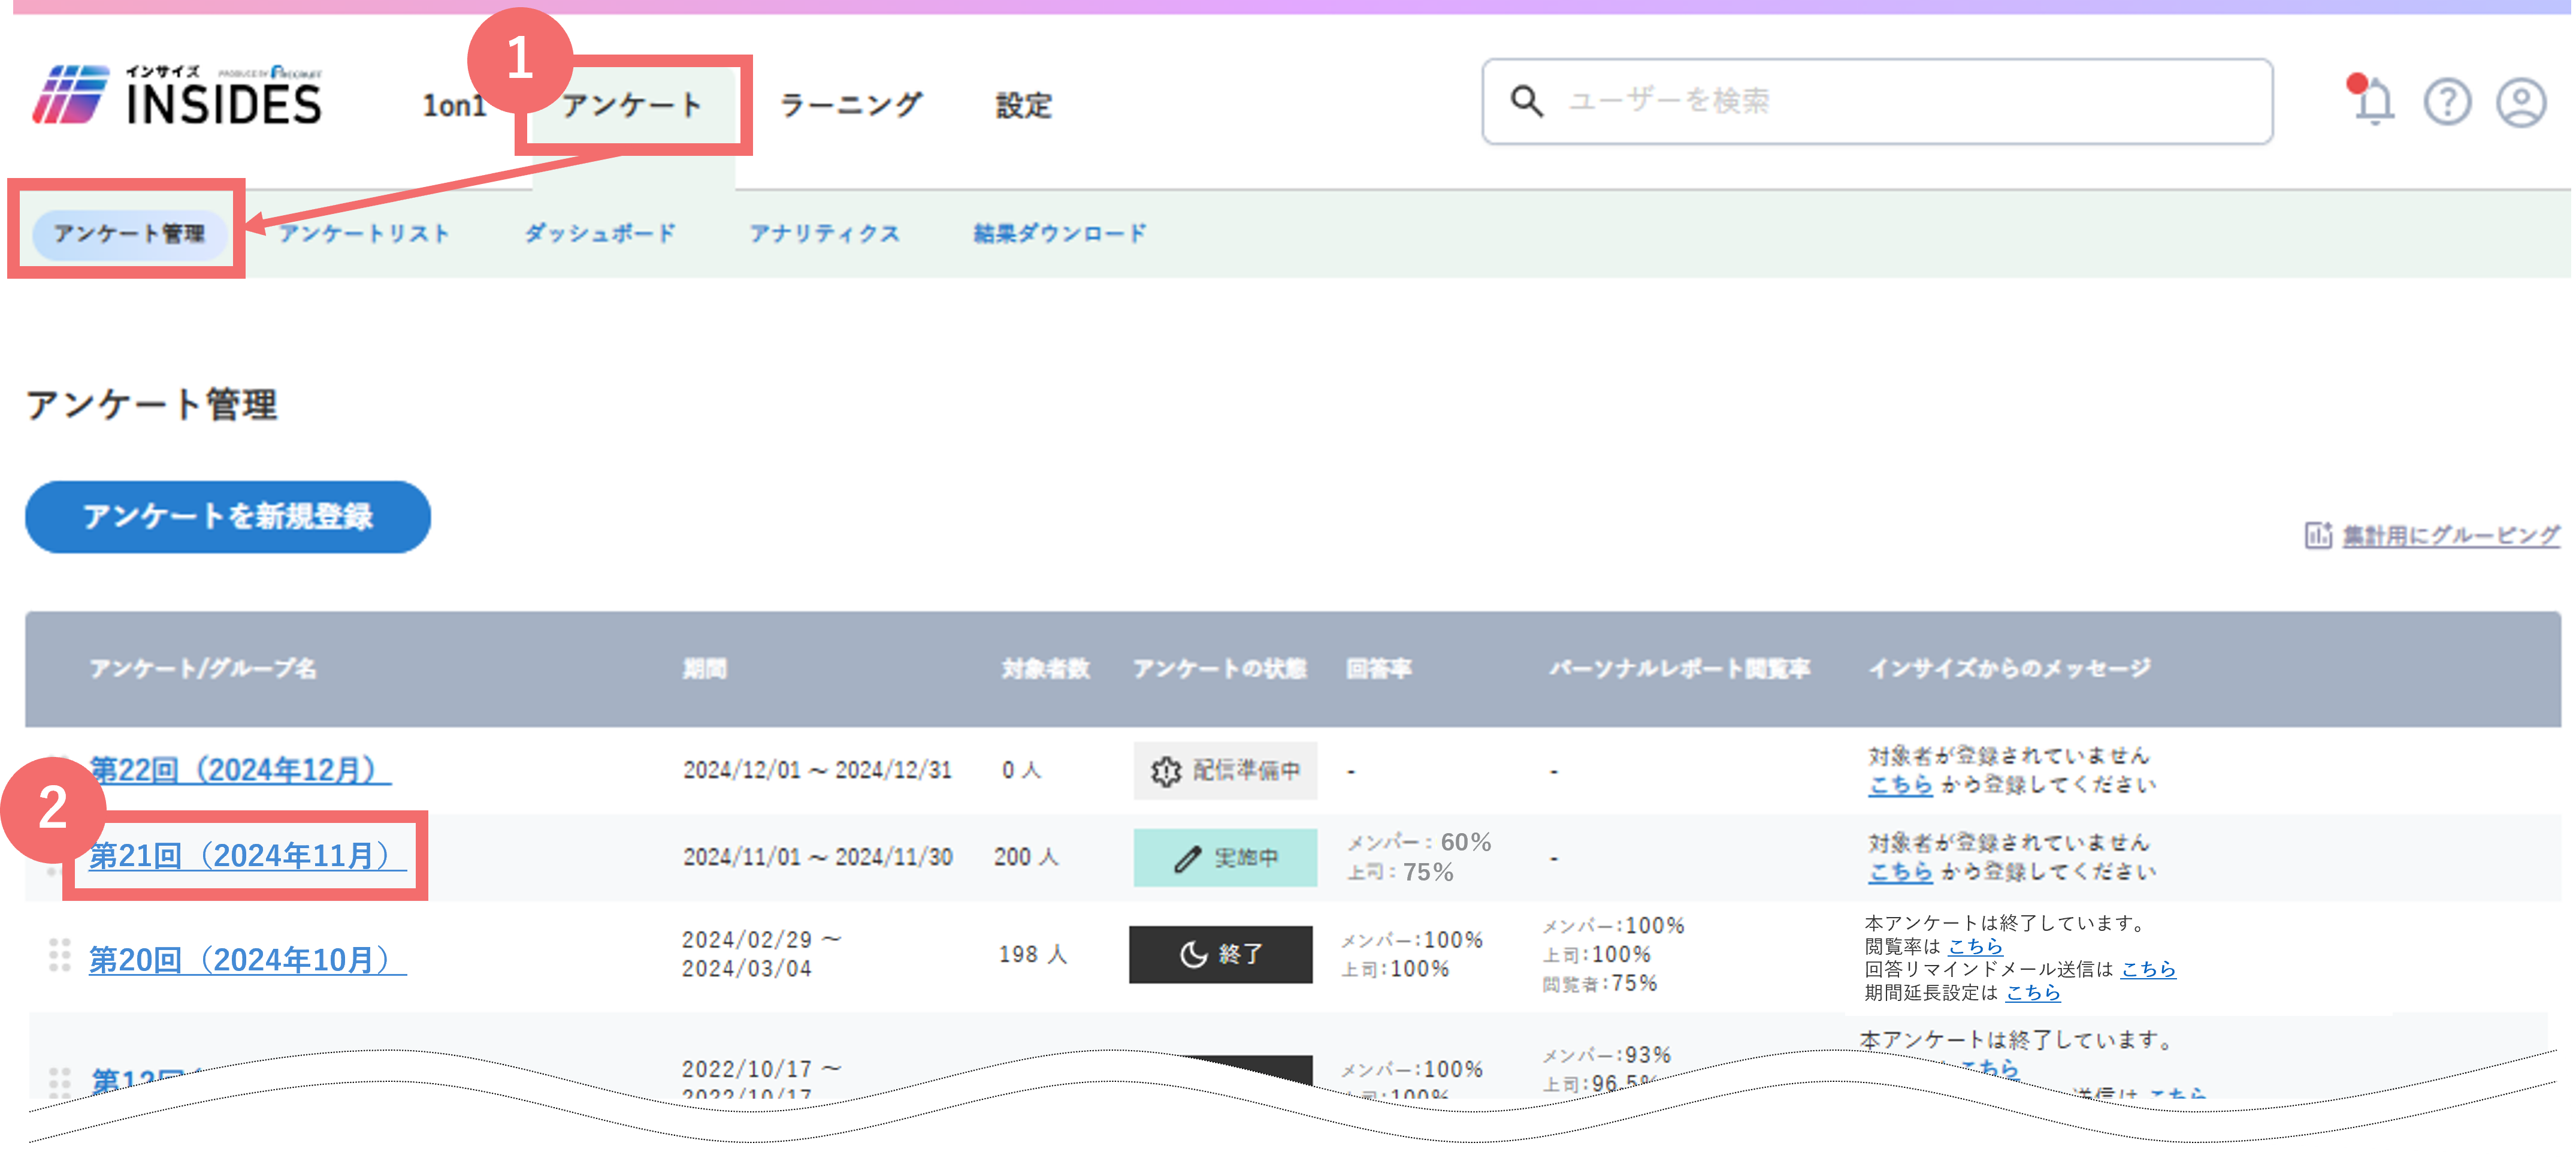Open the ラーニング menu

pyautogui.click(x=850, y=105)
